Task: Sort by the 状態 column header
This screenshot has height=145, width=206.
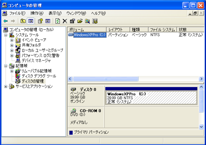Action: [191, 30]
